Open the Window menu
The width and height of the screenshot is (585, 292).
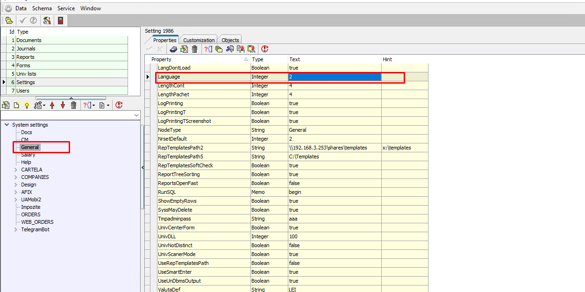(x=91, y=8)
